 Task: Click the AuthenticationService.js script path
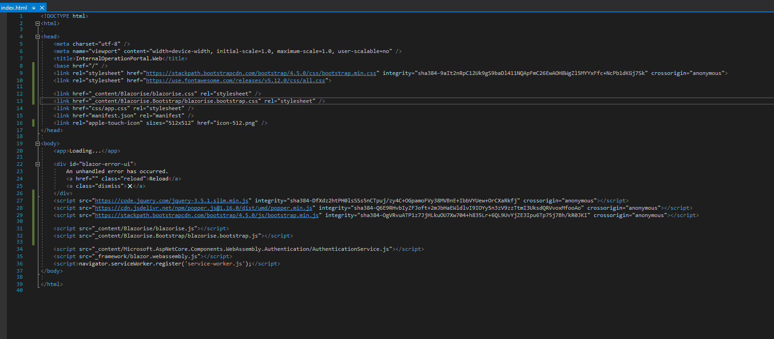242,249
